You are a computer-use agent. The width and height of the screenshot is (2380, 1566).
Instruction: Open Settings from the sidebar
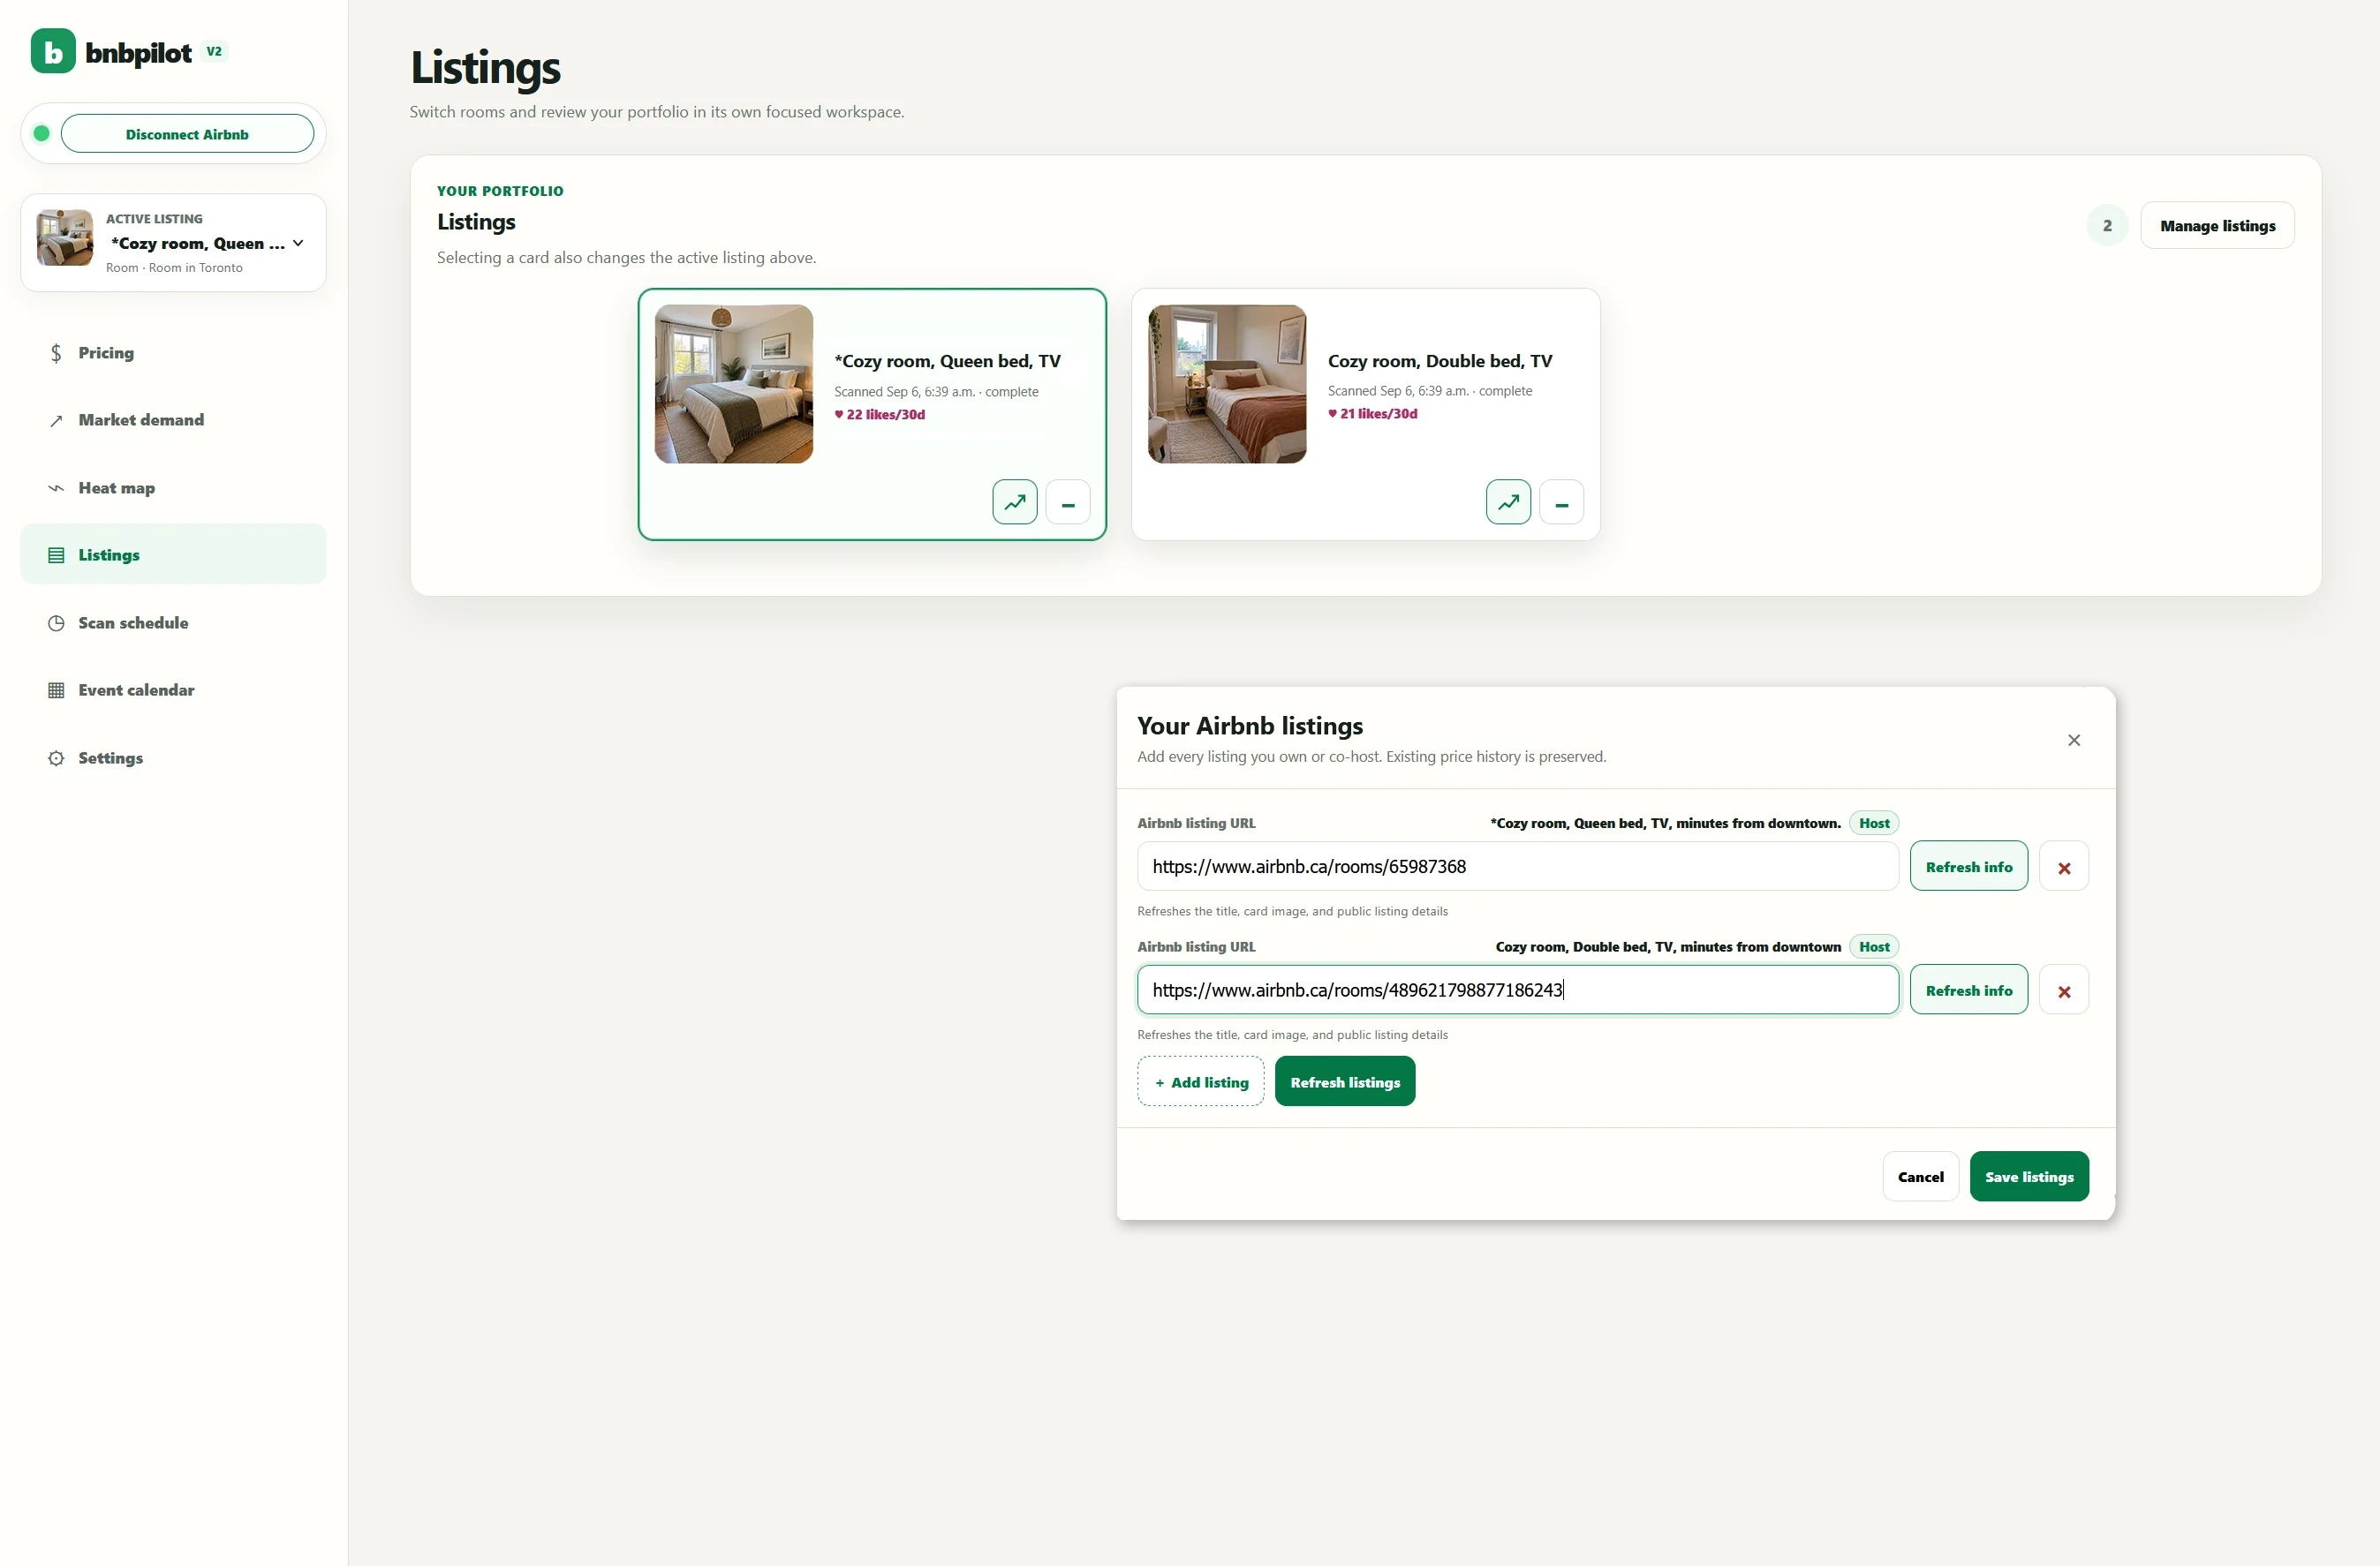coord(173,757)
